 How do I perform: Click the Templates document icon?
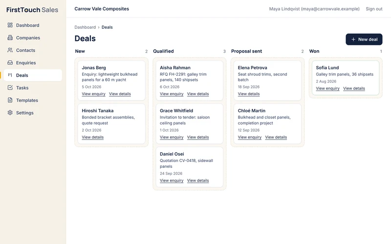[x=10, y=100]
